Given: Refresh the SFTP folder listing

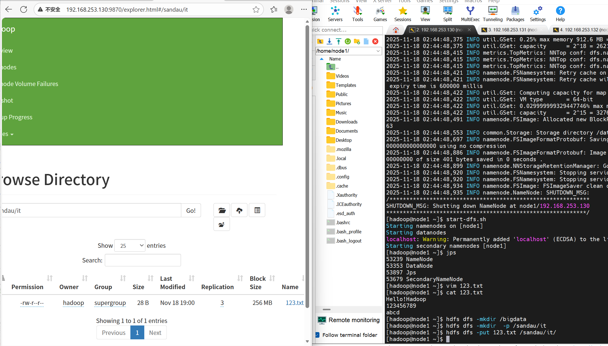Looking at the screenshot, I should (x=348, y=41).
